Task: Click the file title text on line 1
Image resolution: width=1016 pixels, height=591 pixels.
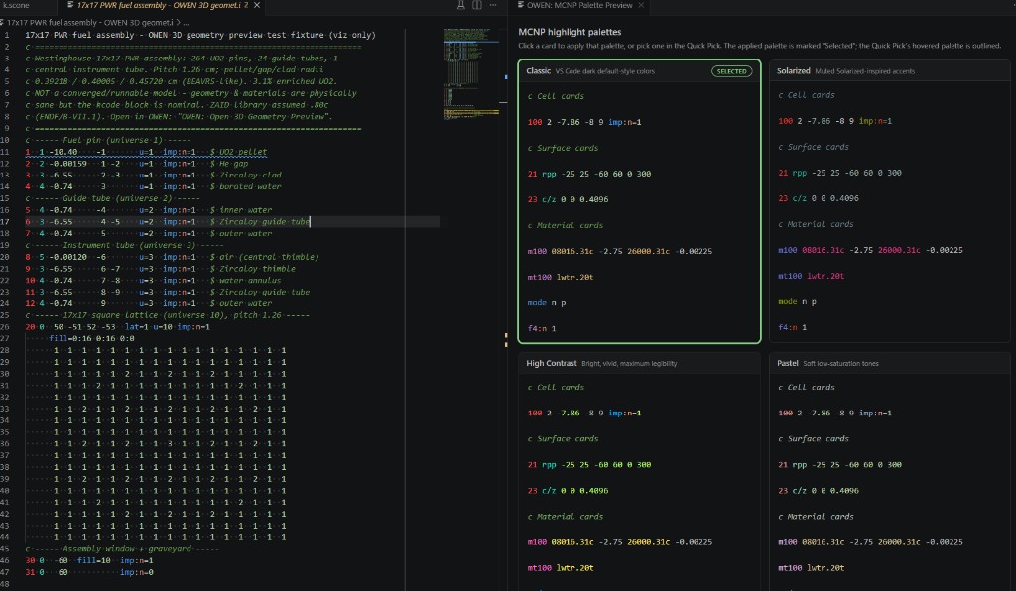Action: pyautogui.click(x=200, y=35)
